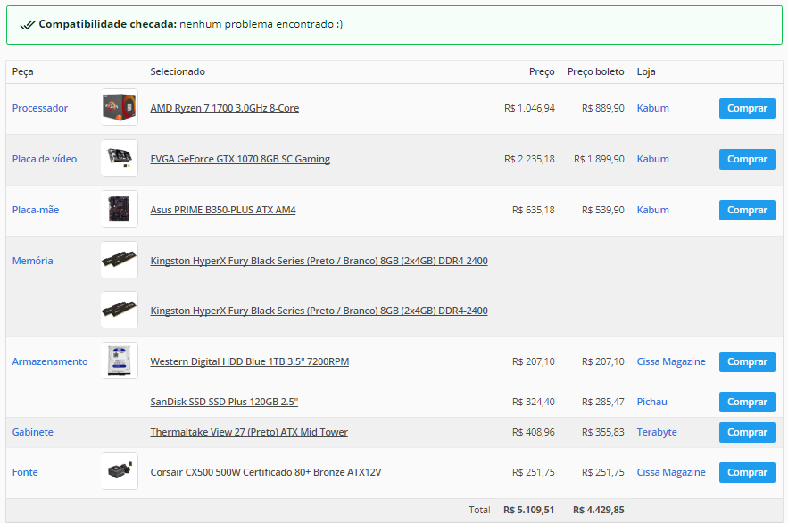Click Comprar for the Corsair power supply
This screenshot has height=523, width=788.
click(747, 472)
